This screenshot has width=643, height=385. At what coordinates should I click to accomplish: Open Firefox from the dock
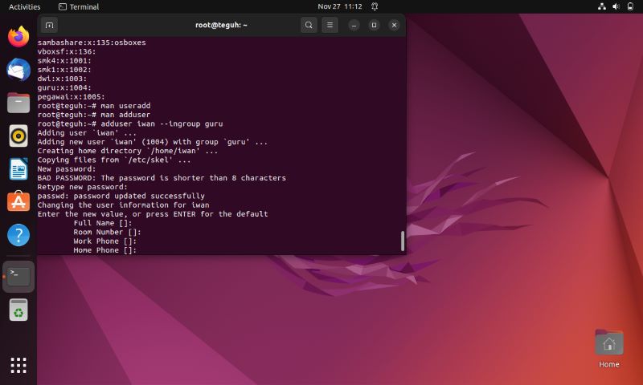tap(18, 37)
